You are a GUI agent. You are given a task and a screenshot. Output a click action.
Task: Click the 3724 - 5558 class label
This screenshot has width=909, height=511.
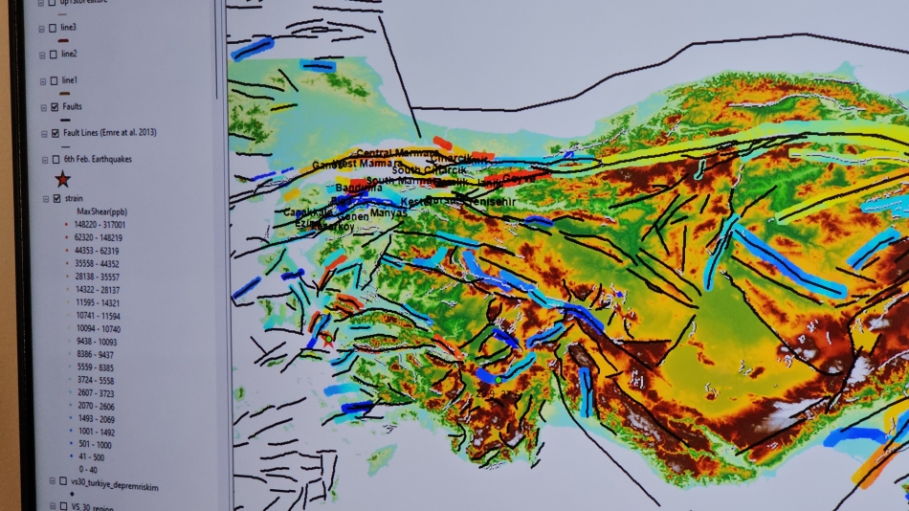coord(96,381)
